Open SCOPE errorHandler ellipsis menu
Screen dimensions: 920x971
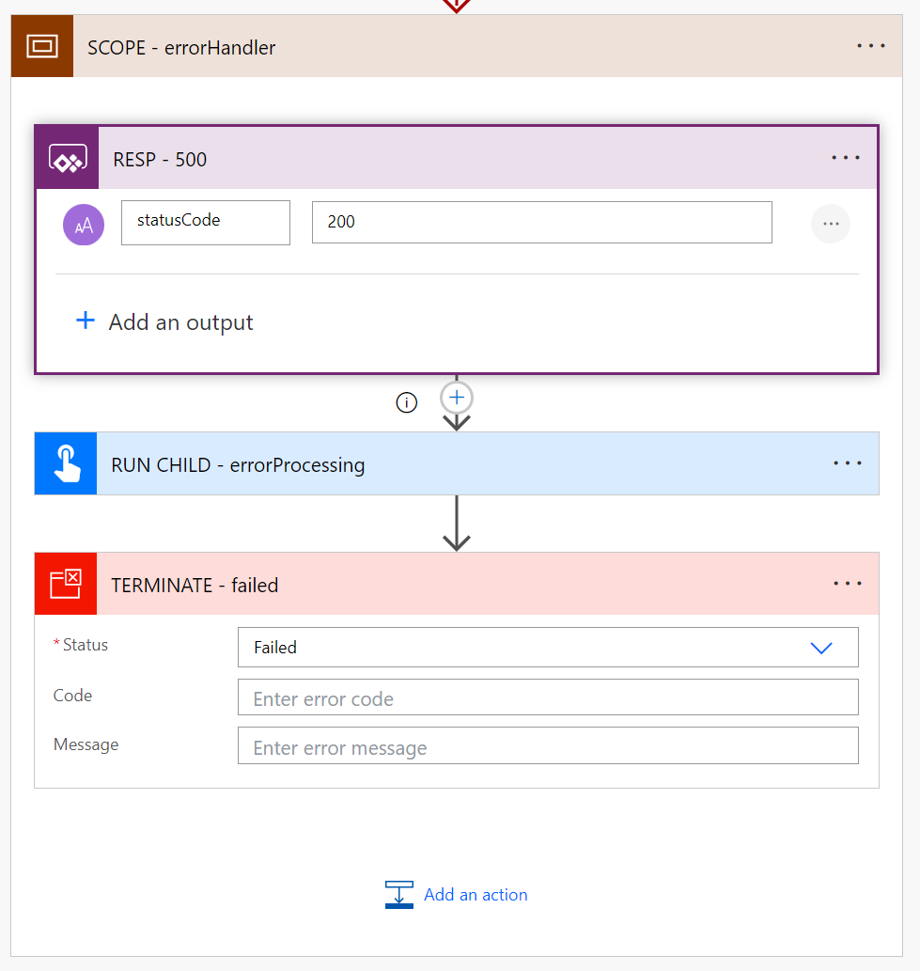pyautogui.click(x=871, y=46)
